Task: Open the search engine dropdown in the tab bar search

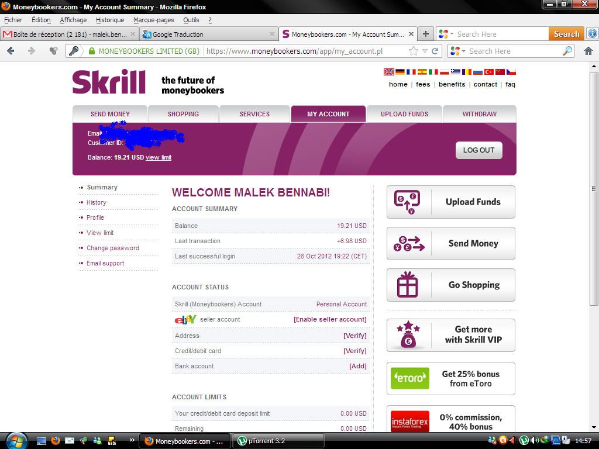Action: point(452,34)
